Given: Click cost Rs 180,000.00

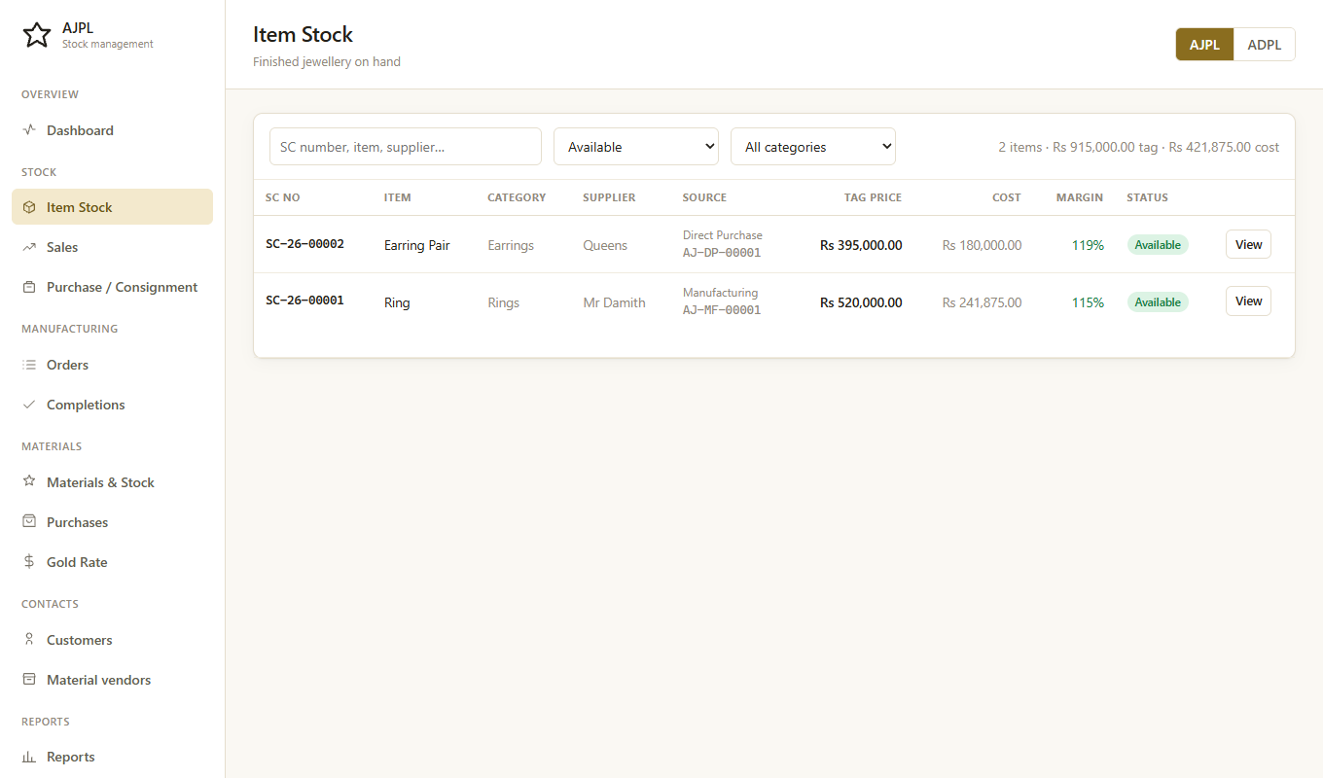Looking at the screenshot, I should click(982, 245).
